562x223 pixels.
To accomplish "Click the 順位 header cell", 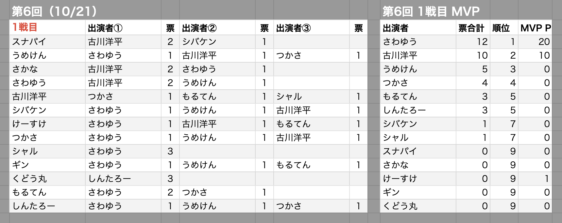I will click(x=501, y=28).
